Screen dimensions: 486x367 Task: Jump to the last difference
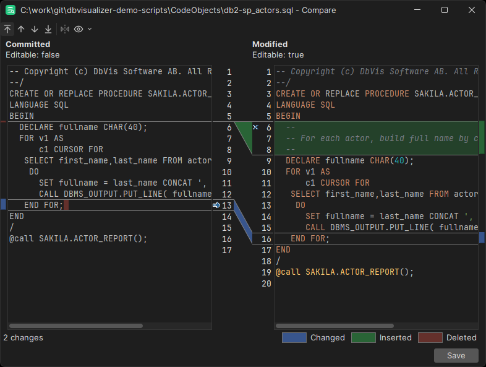click(48, 29)
